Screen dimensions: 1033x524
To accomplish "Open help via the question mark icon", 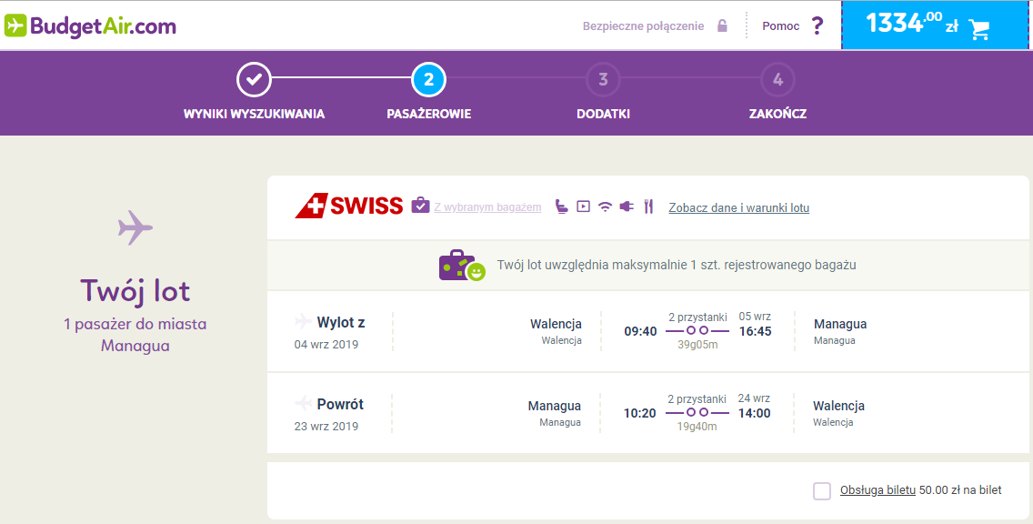I will tap(817, 25).
